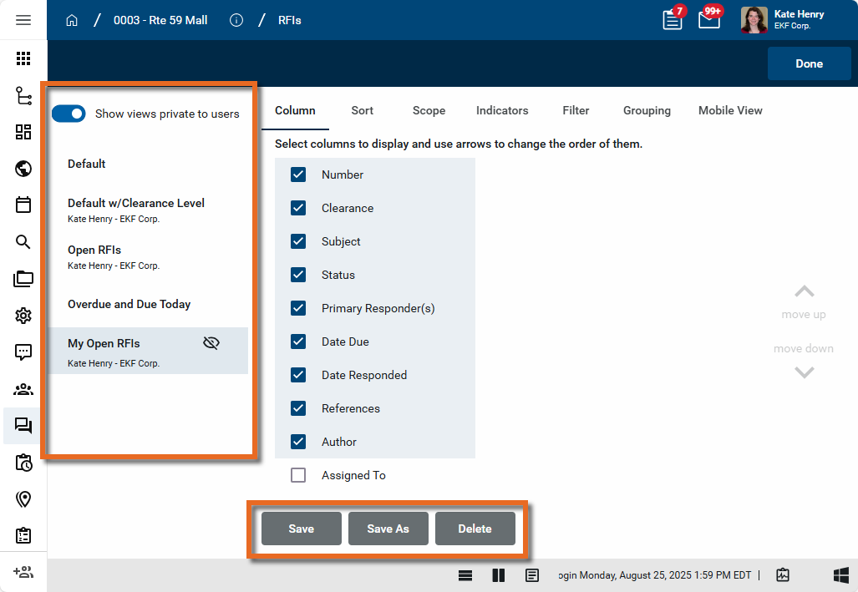Uncheck the Clearance column checkbox

coord(298,208)
